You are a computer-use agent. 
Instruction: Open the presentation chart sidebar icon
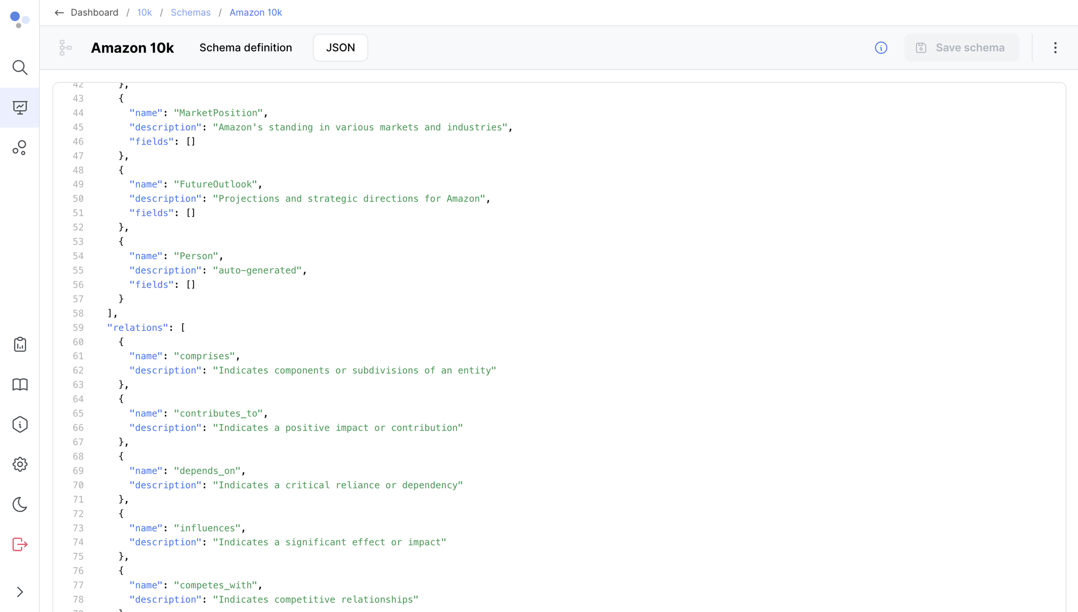point(20,108)
